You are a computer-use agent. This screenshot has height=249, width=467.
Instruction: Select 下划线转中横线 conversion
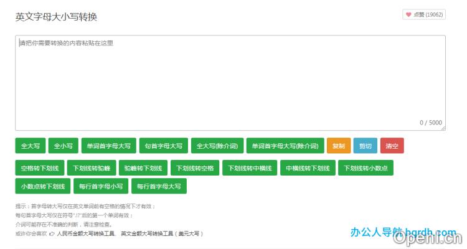(x=249, y=168)
